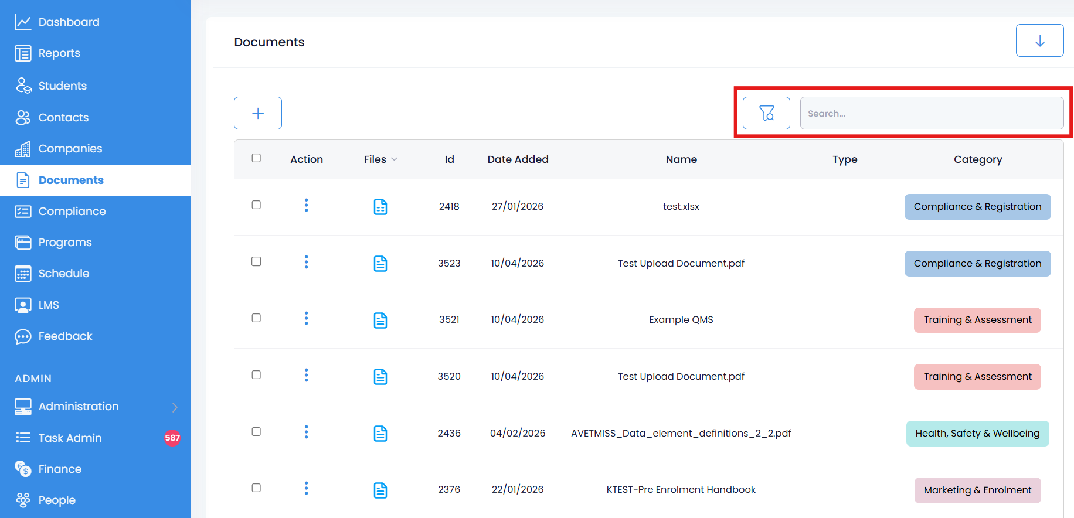The image size is (1074, 518).
Task: Click the pink Training & Assessment tag for Example QMS
Action: 977,320
